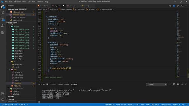The image size is (189, 106).
Task: Switch to the main.js editor tab
Action: tap(87, 6)
